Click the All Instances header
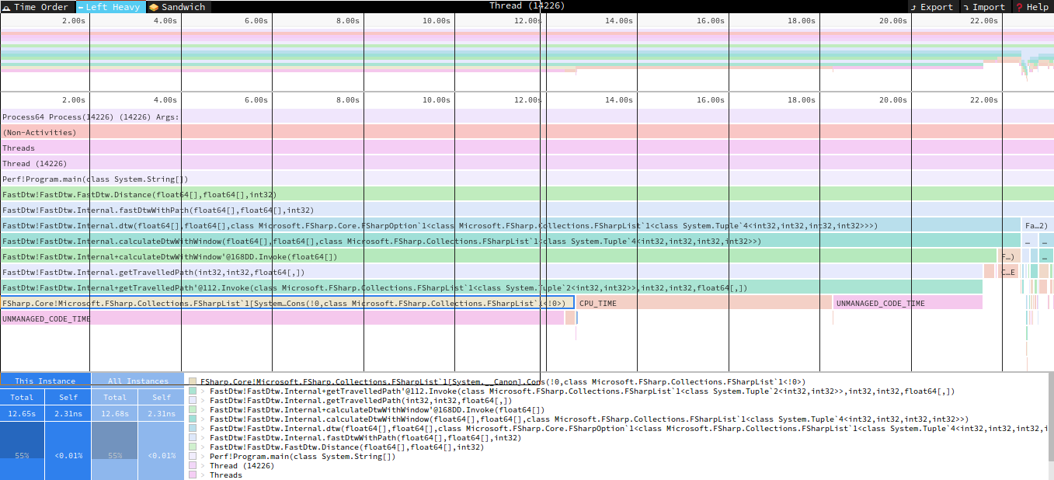This screenshot has width=1054, height=480. pos(137,381)
